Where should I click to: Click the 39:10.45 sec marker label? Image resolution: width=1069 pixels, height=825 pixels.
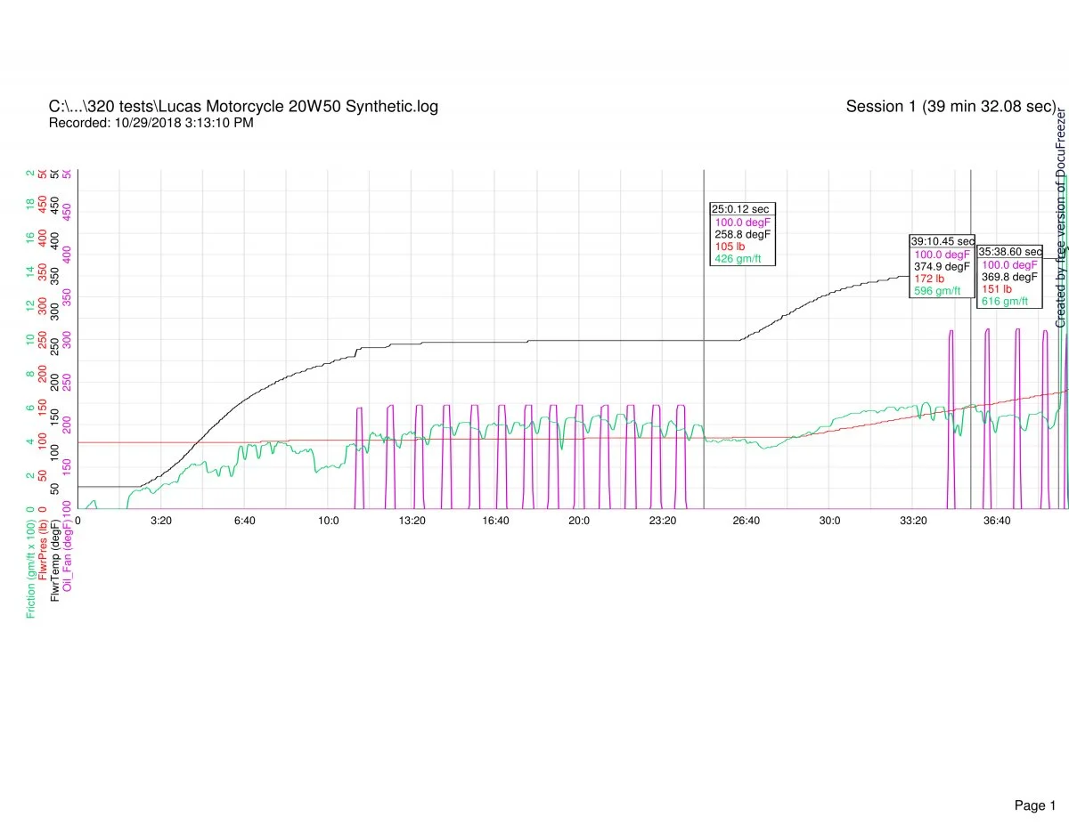[x=942, y=241]
